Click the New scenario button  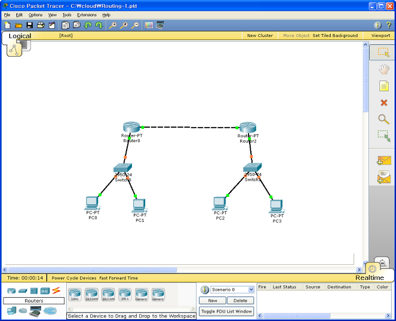[213, 301]
